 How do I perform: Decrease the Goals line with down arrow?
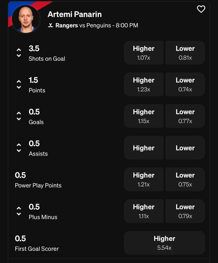pos(19,119)
